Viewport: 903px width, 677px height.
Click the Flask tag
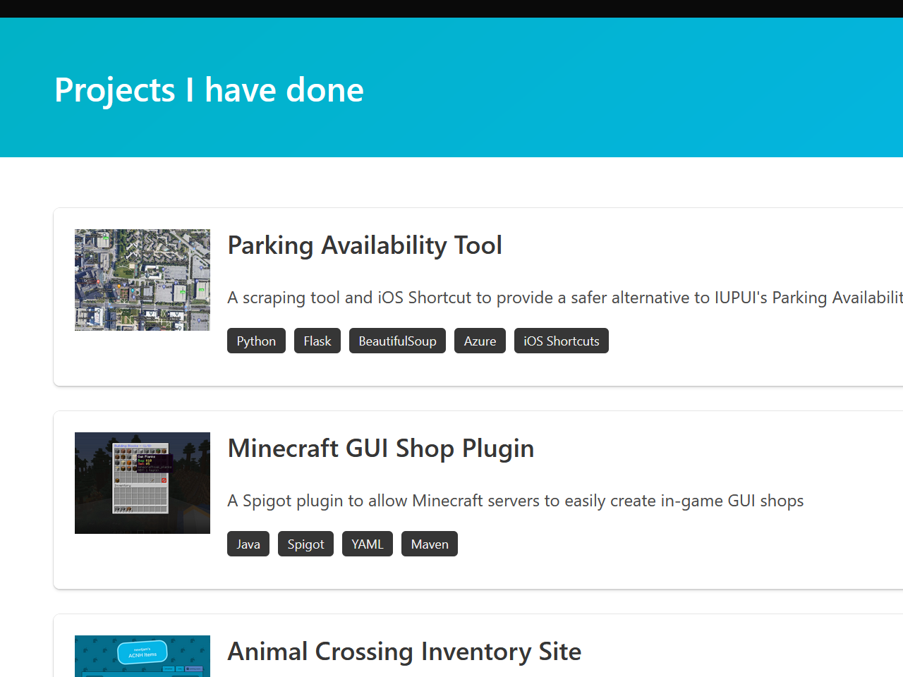[x=317, y=341]
